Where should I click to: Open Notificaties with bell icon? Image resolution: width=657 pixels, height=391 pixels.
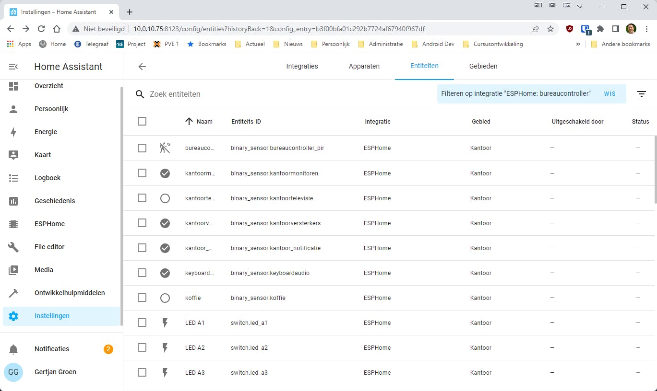pyautogui.click(x=52, y=349)
